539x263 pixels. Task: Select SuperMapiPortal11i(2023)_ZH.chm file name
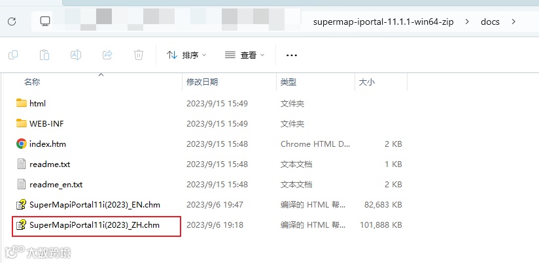click(95, 225)
